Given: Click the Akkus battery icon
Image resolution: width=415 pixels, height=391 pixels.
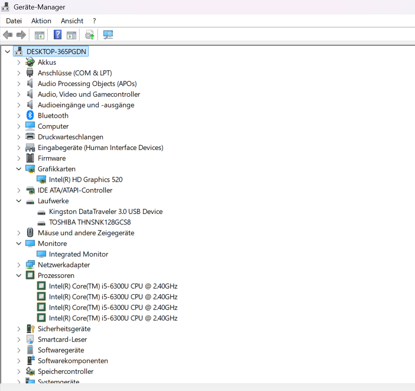Looking at the screenshot, I should (x=30, y=62).
